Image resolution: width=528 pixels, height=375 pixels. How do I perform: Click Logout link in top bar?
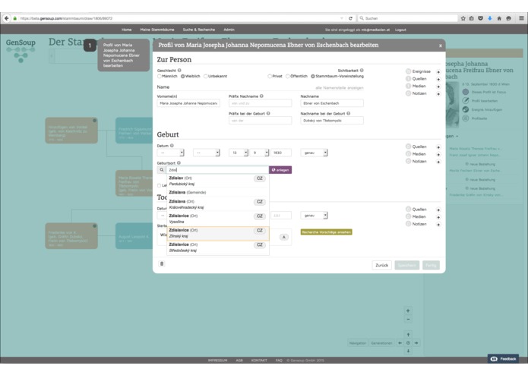(400, 30)
